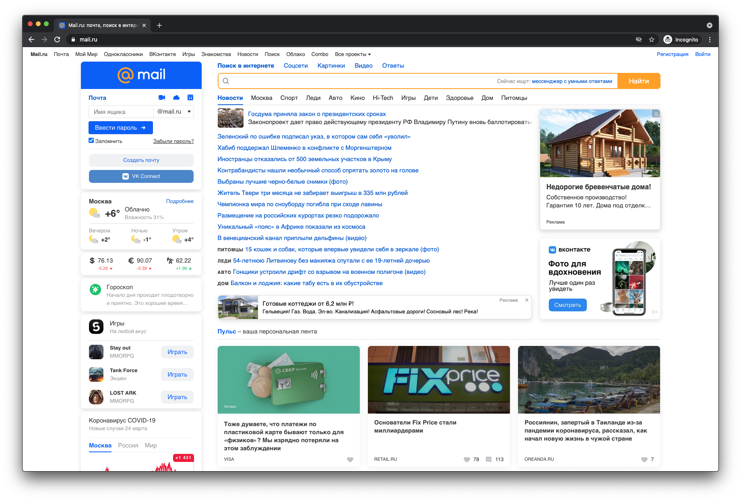The image size is (741, 501).
Task: Select the Питомцы news tab
Action: pyautogui.click(x=514, y=98)
